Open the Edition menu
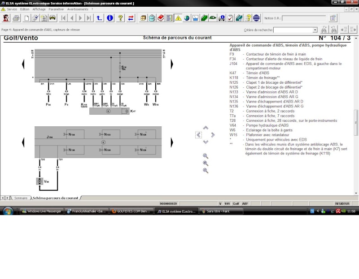The width and height of the screenshot is (359, 279). pyautogui.click(x=25, y=9)
